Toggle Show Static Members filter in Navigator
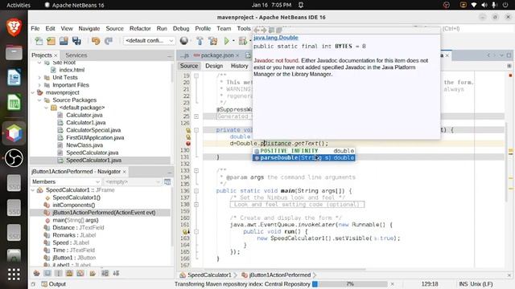This screenshot has width=515, height=289. [x=58, y=273]
